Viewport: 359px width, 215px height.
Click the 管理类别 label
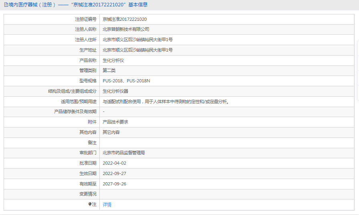(x=88, y=70)
